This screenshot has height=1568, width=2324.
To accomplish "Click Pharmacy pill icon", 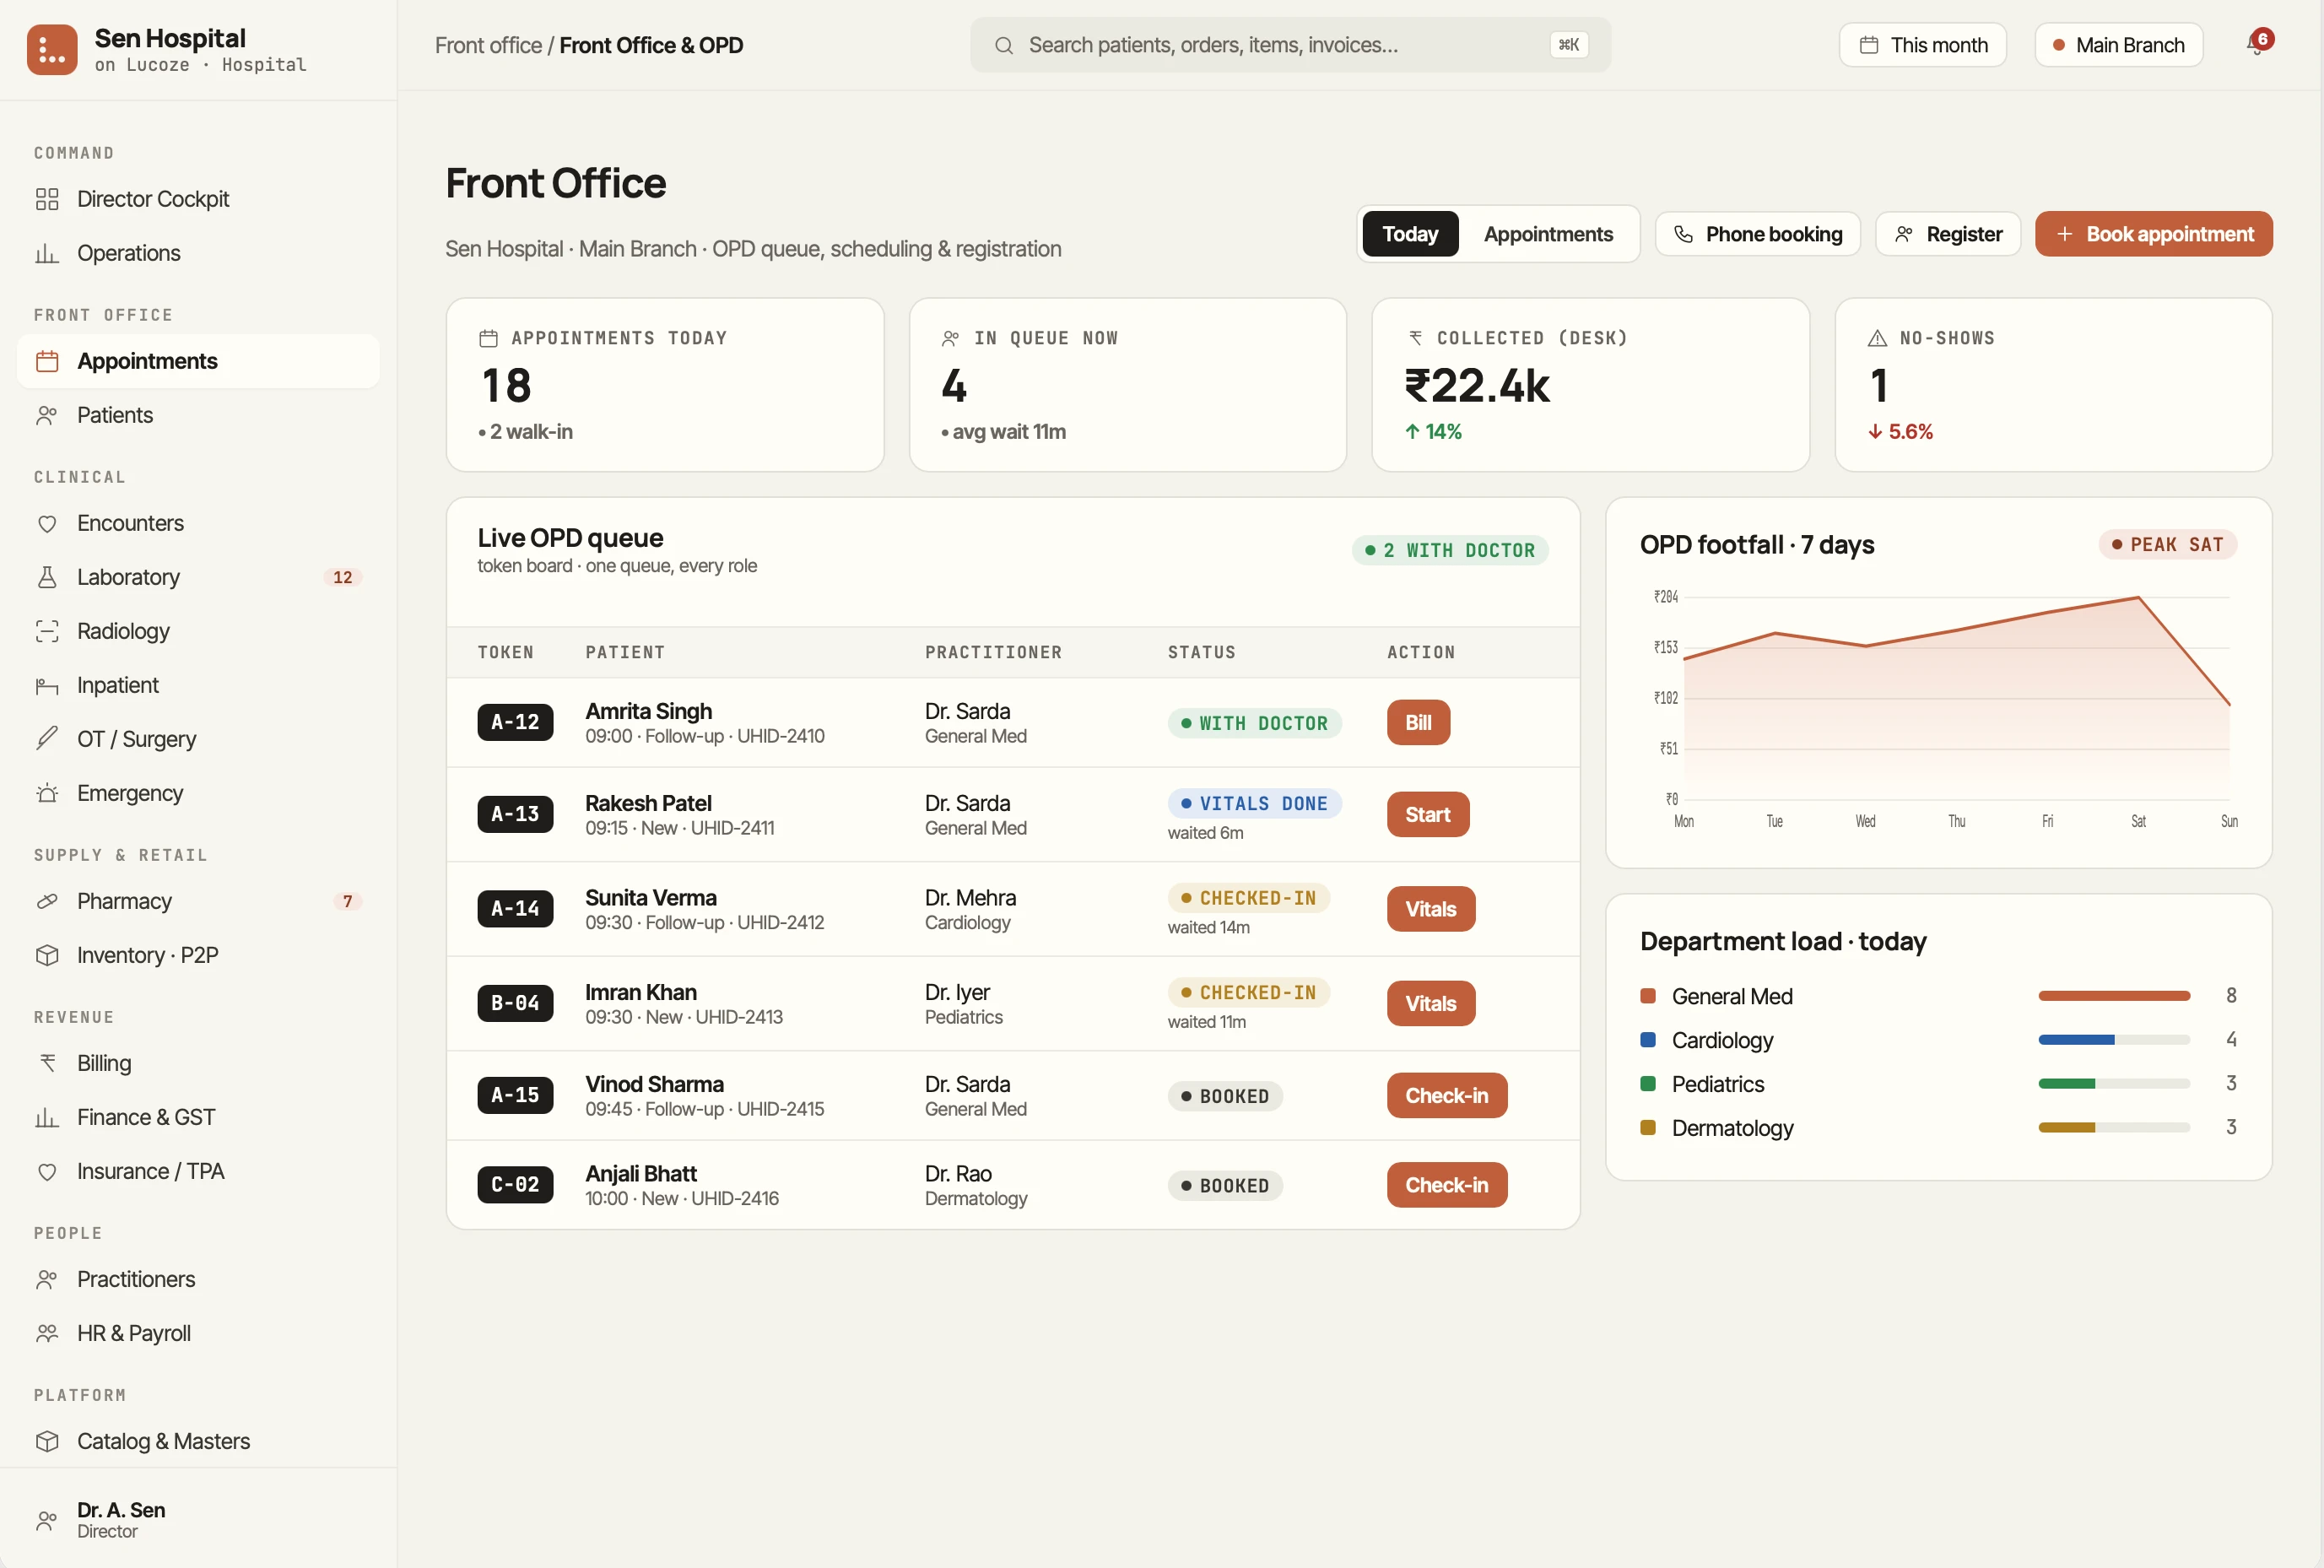I will [47, 901].
